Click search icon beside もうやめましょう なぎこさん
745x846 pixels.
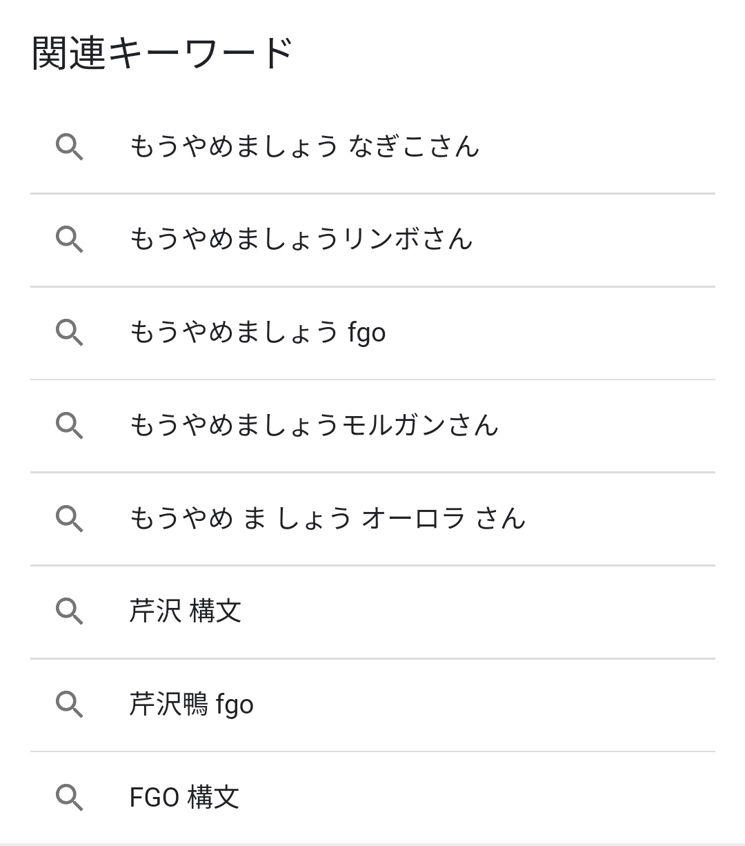(x=69, y=147)
